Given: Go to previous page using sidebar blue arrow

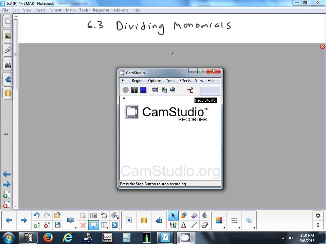Looking at the screenshot, I should pyautogui.click(x=7, y=174).
